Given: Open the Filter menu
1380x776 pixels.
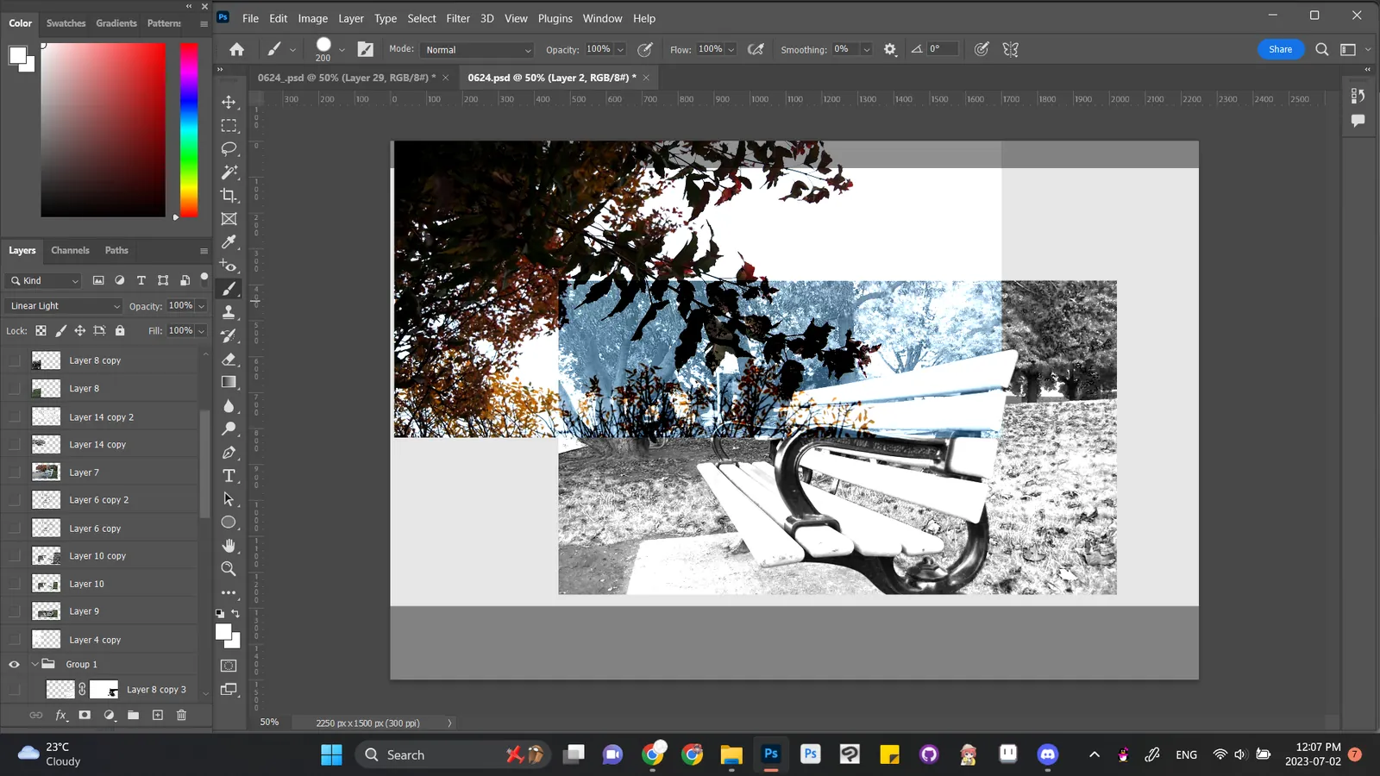Looking at the screenshot, I should (458, 18).
